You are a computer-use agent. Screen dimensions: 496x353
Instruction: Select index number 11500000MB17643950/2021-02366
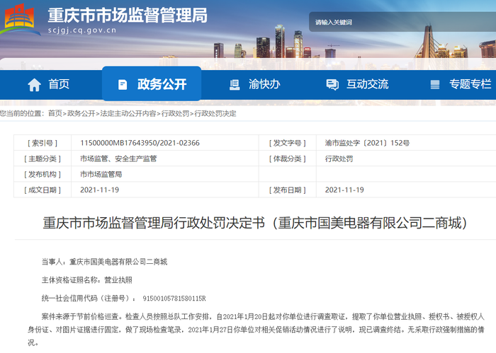point(140,143)
